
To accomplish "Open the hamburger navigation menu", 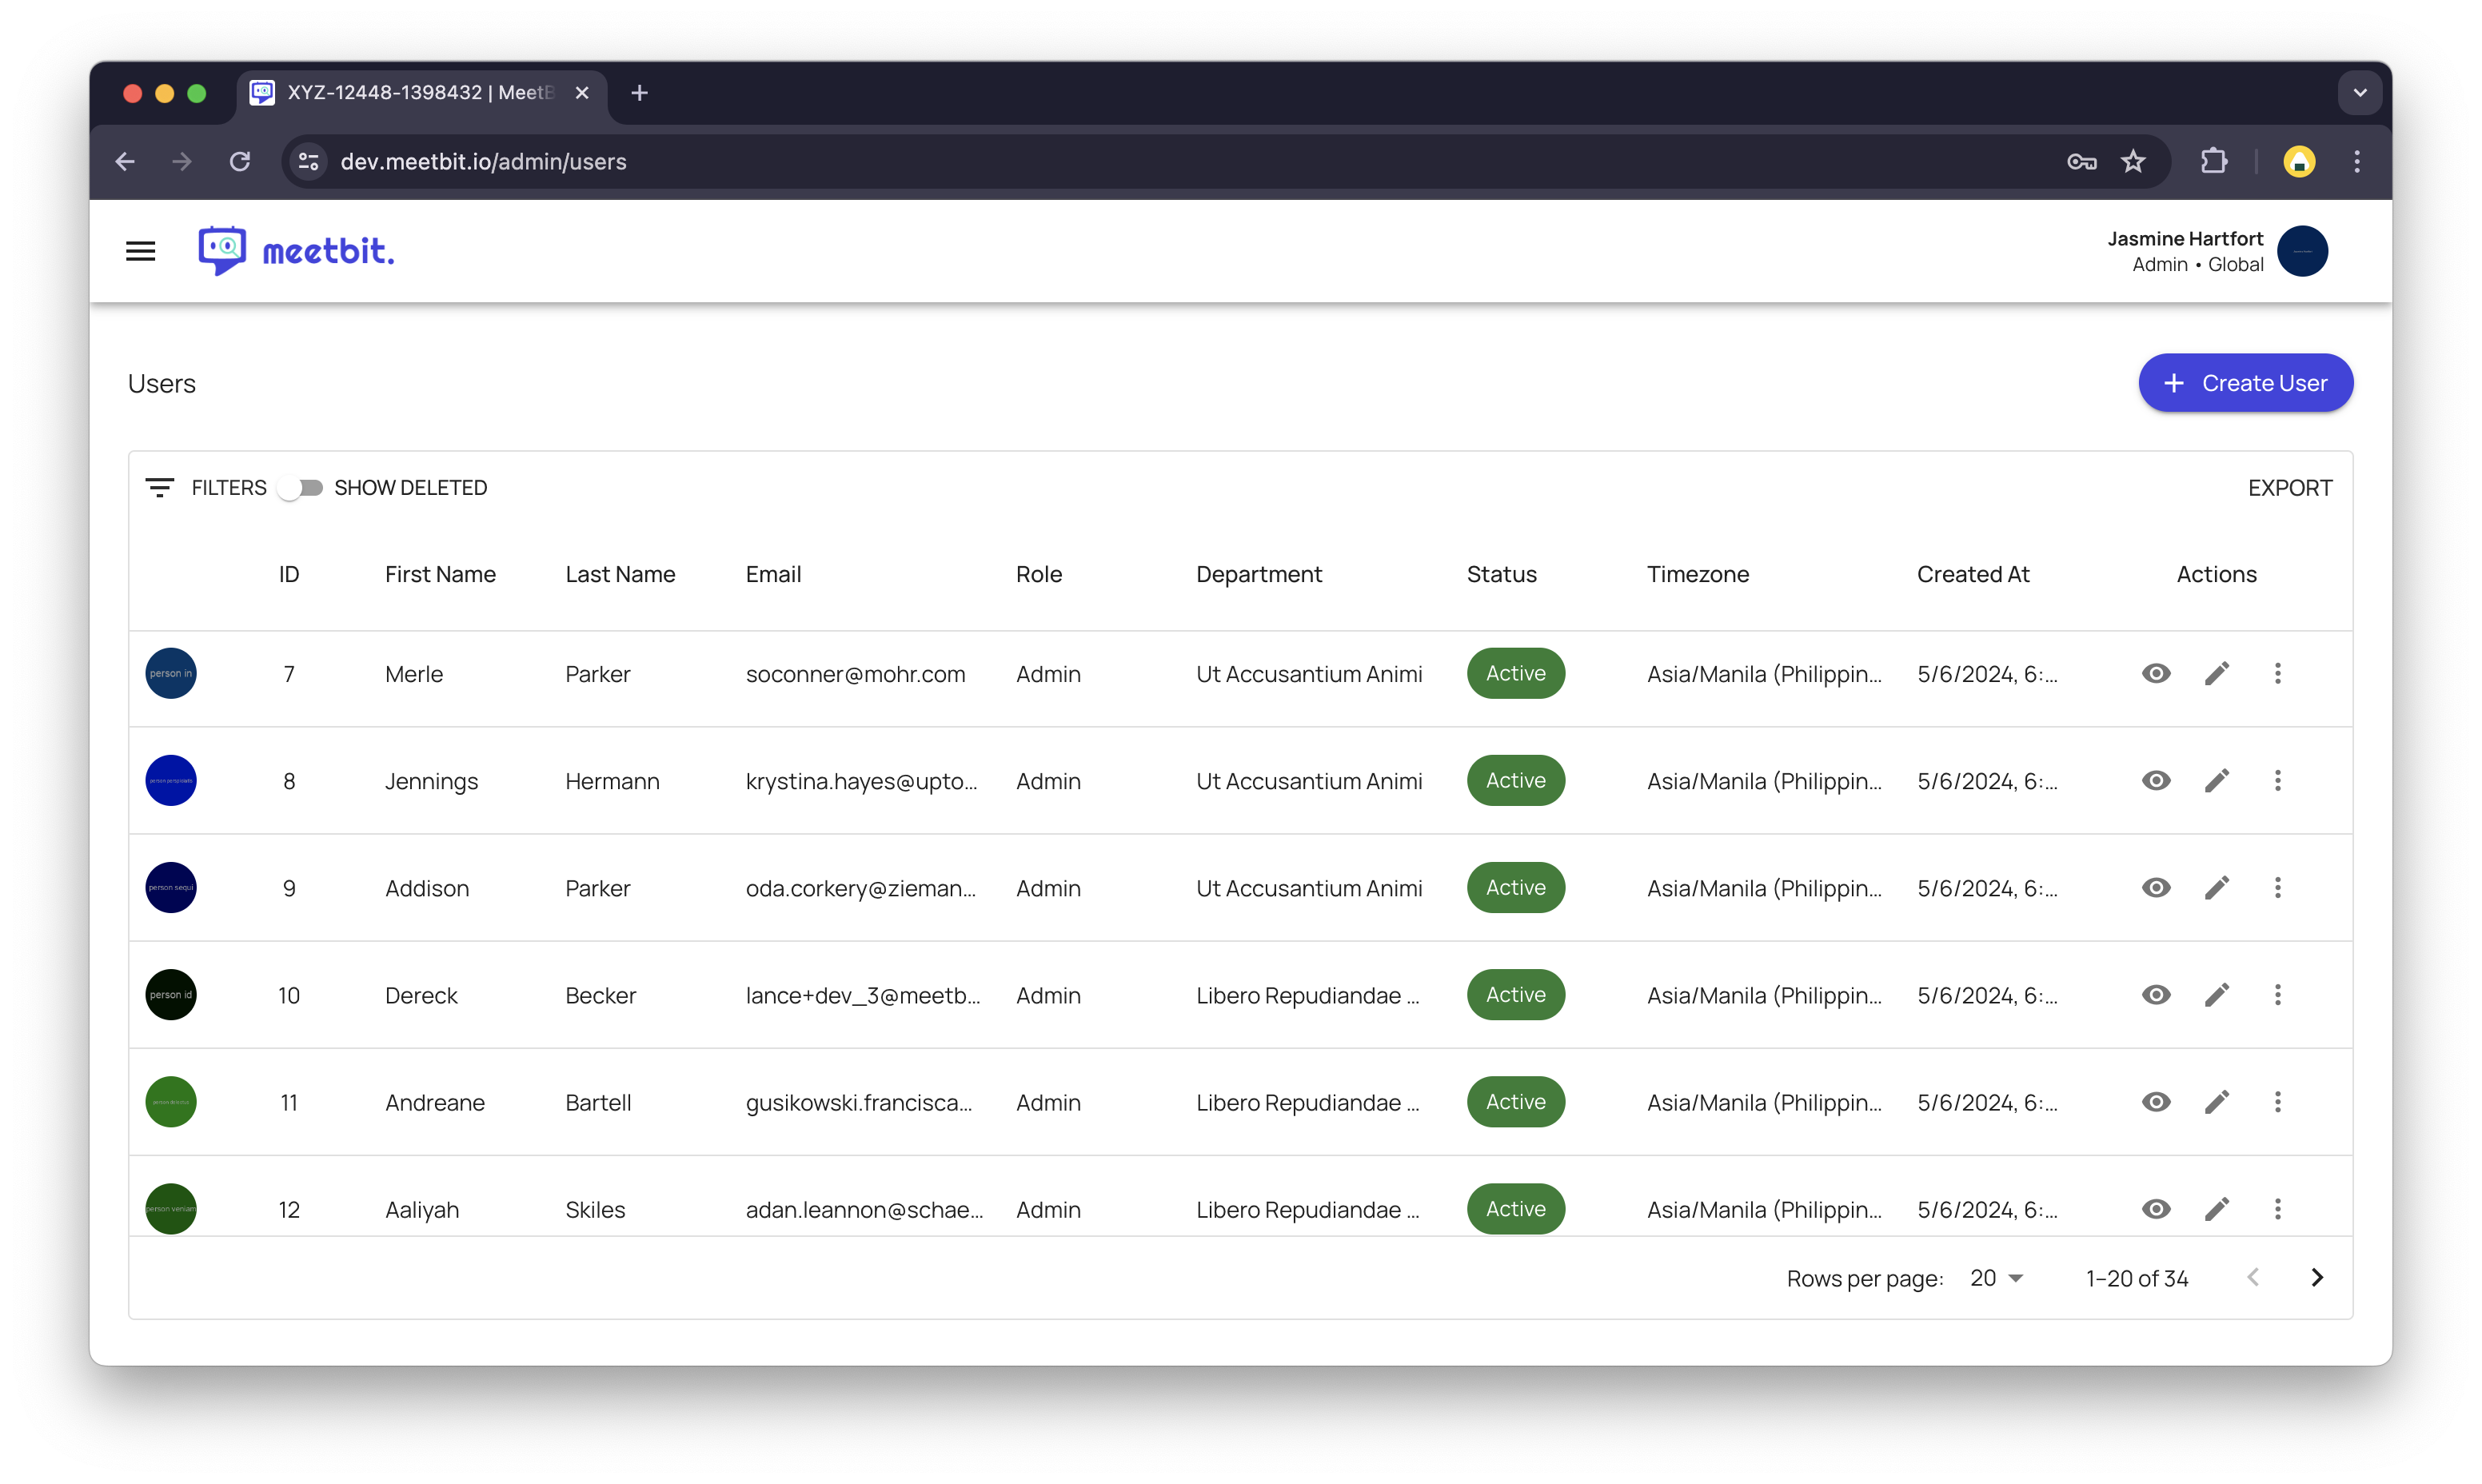I will (141, 251).
